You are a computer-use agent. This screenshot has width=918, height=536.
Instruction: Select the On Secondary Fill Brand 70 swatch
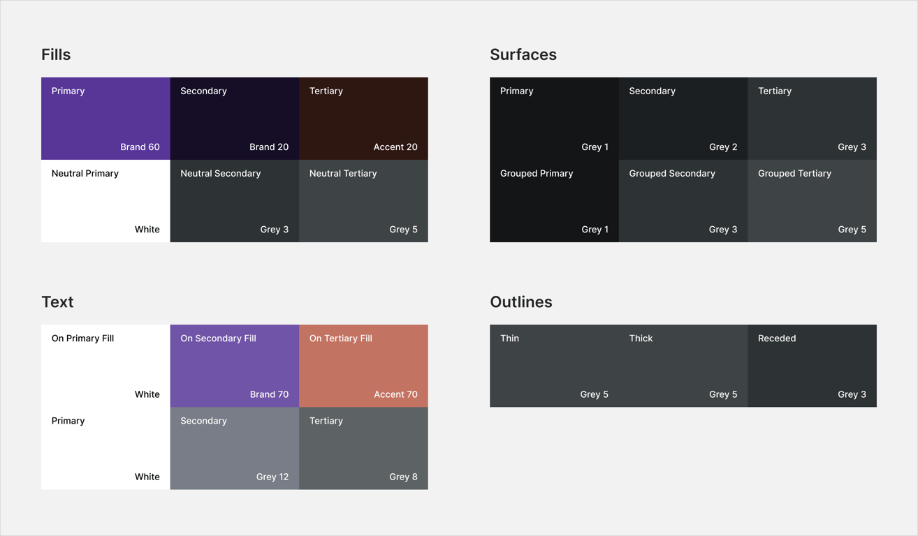point(234,365)
